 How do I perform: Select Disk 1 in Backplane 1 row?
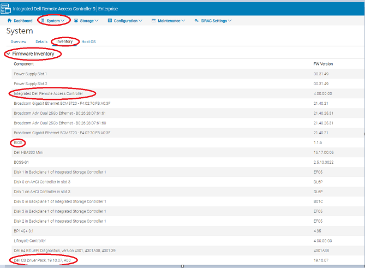[x=188, y=172]
